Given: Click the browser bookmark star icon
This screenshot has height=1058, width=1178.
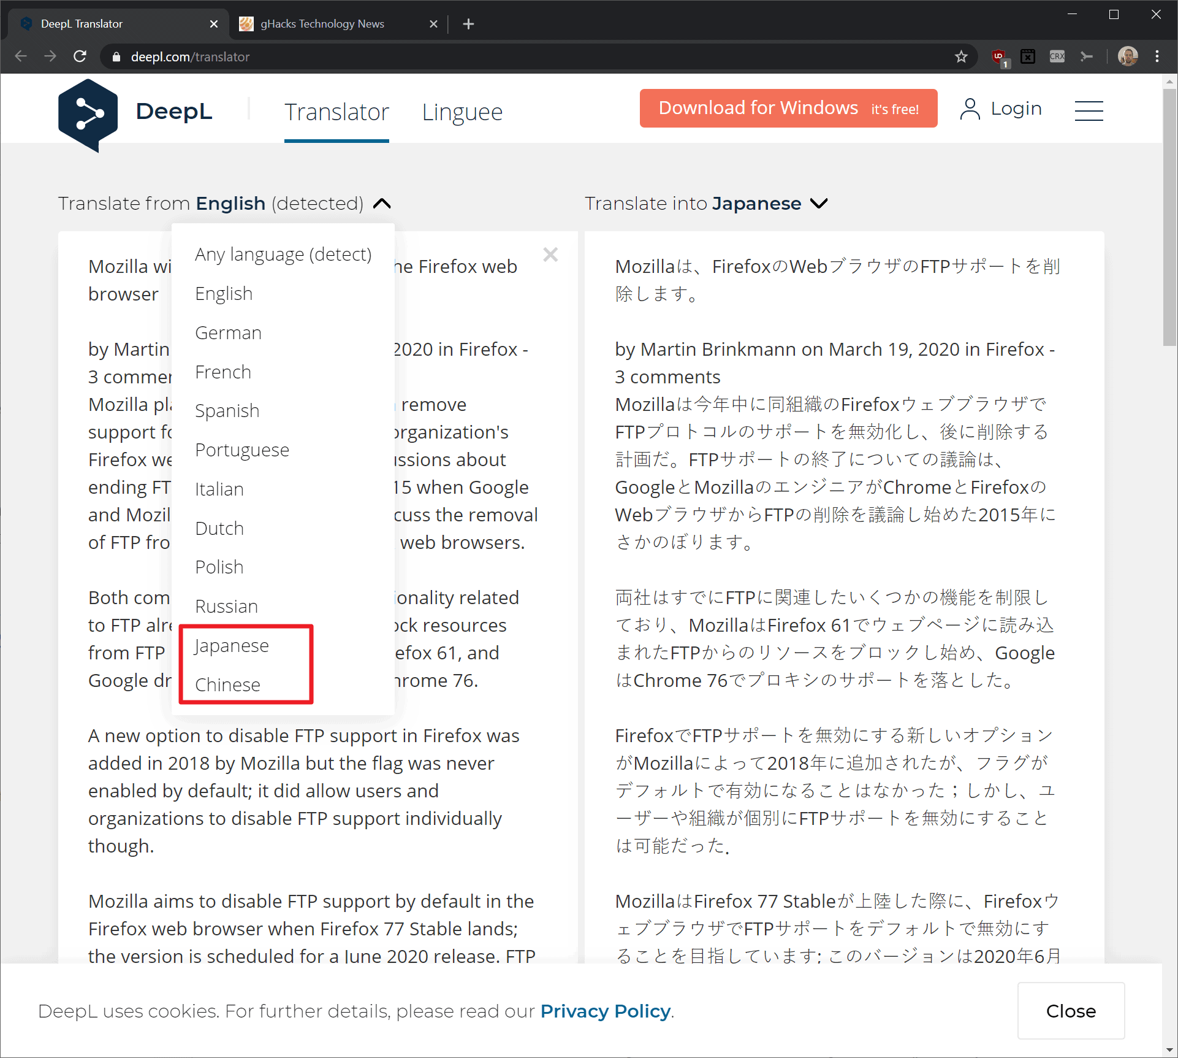Looking at the screenshot, I should [960, 56].
